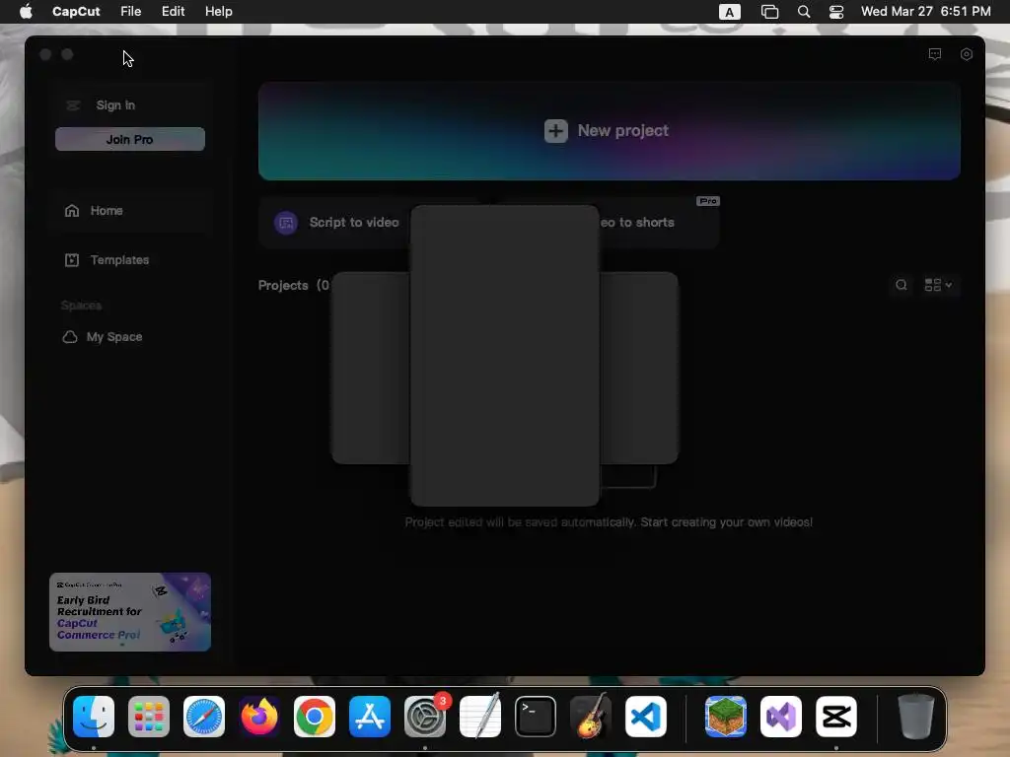Open the Apple menu
Screen dimensions: 1010x757
(x=26, y=12)
